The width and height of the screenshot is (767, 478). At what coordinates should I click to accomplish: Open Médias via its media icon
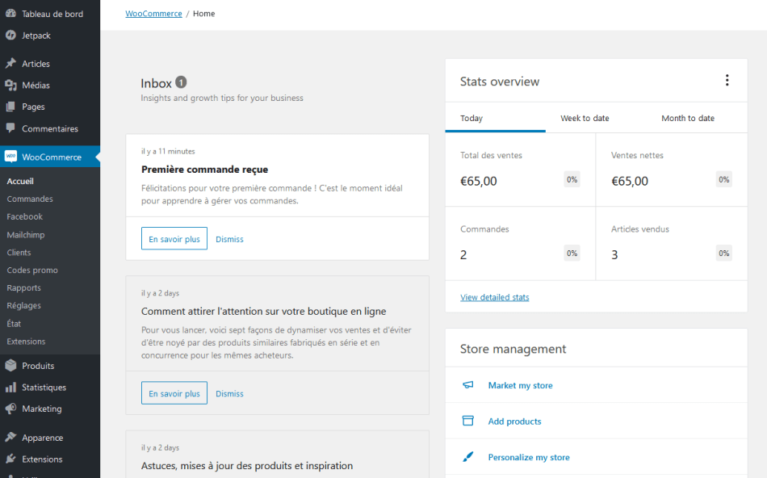pos(10,85)
